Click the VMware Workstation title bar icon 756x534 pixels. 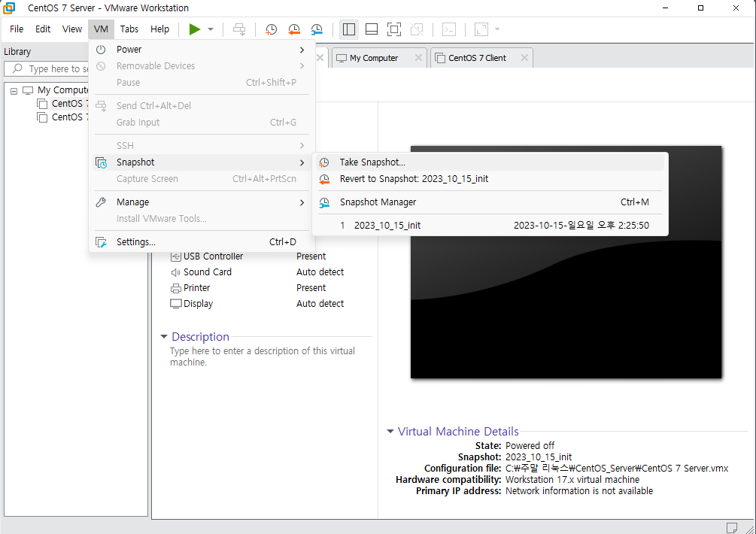coord(9,8)
